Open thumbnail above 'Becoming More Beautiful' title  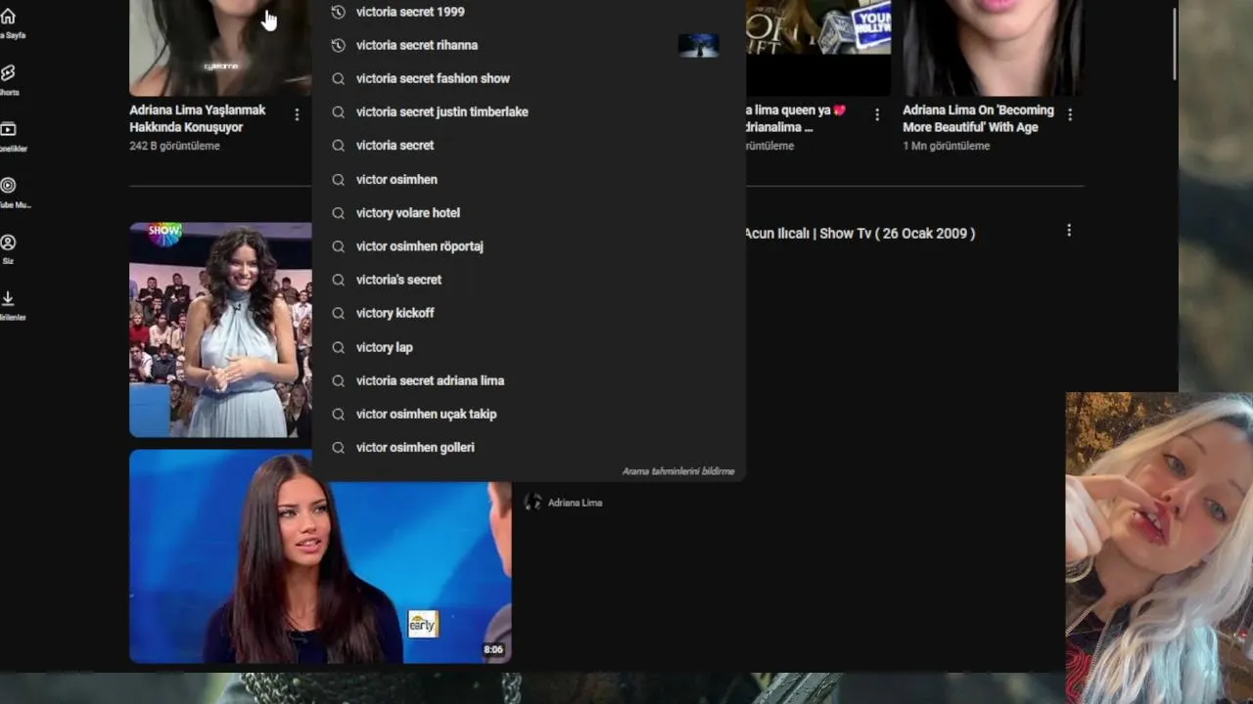[x=993, y=47]
